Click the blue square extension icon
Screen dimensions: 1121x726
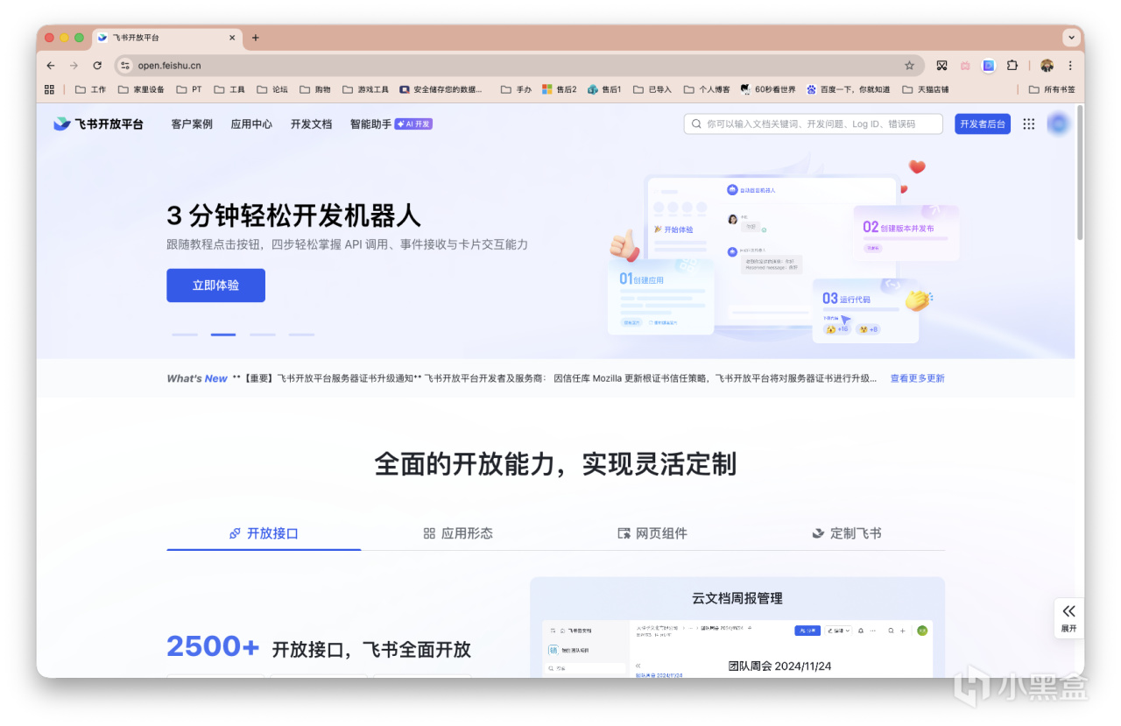989,66
